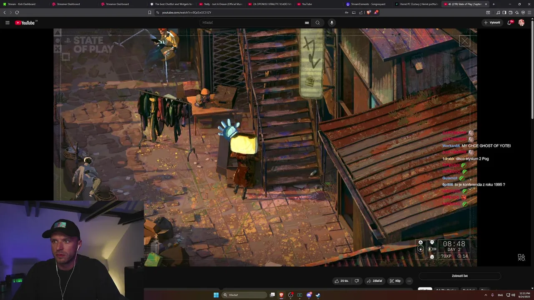The height and width of the screenshot is (300, 534).
Task: Open the YouTube guide hamburger menu
Action: (x=8, y=22)
